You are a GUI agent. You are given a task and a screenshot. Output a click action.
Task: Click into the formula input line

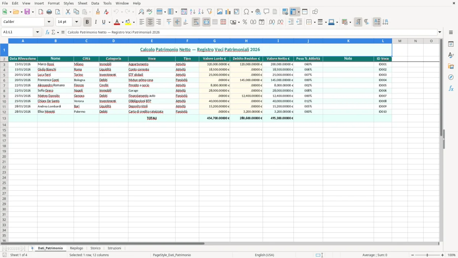[252, 32]
